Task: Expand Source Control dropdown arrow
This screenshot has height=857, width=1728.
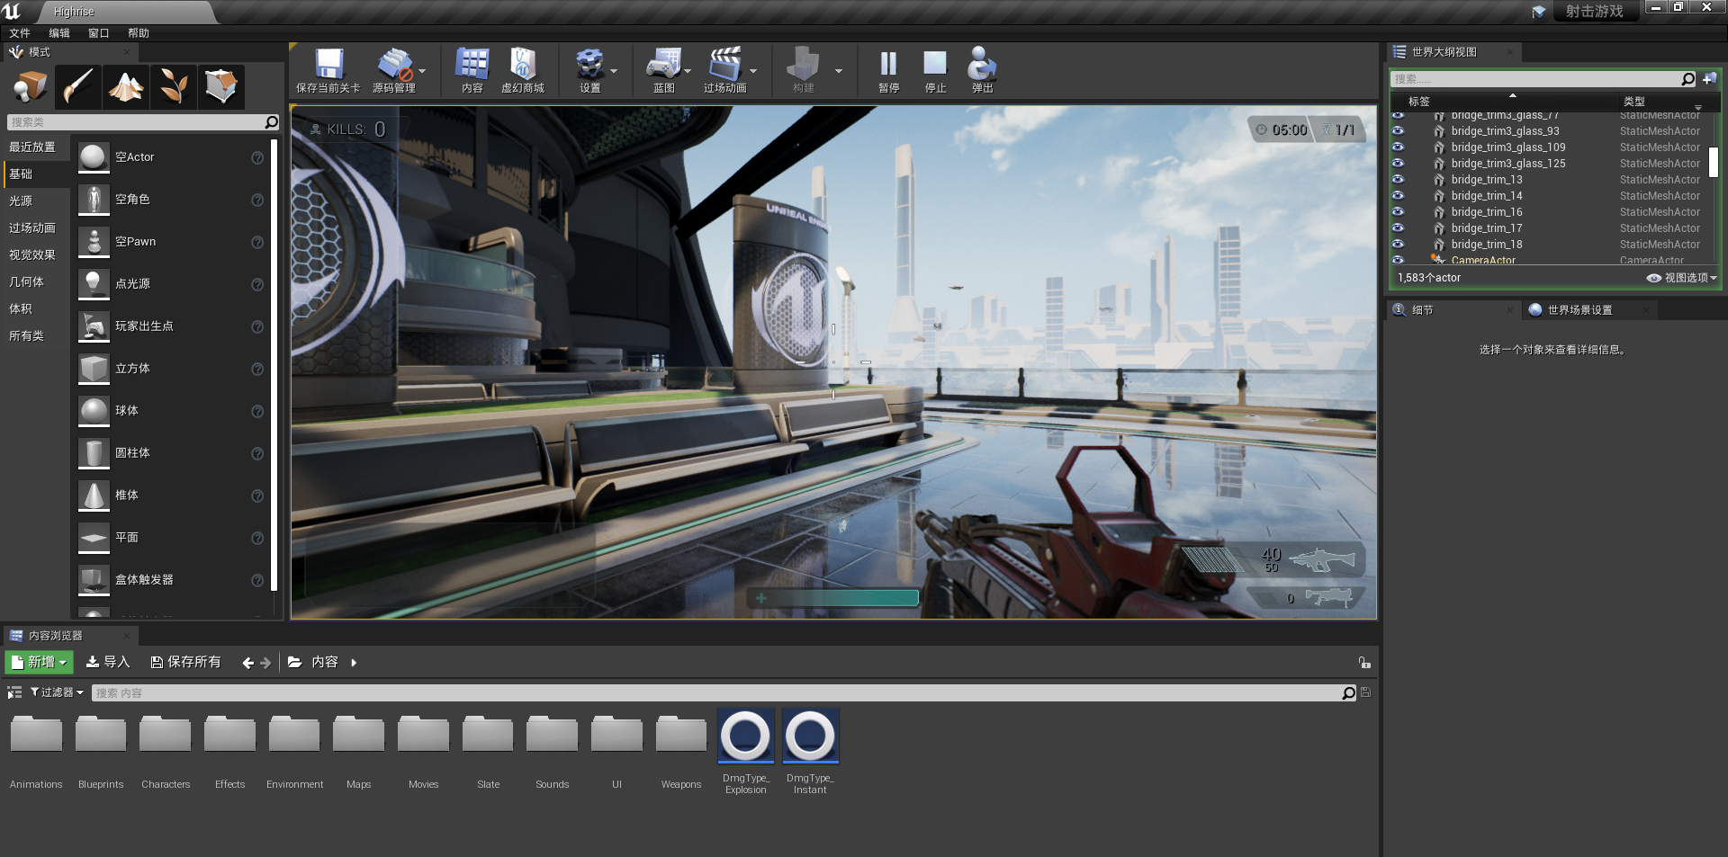Action: pyautogui.click(x=422, y=71)
